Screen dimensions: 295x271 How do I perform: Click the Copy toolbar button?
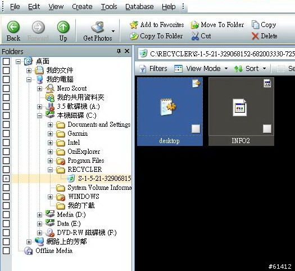coord(264,25)
